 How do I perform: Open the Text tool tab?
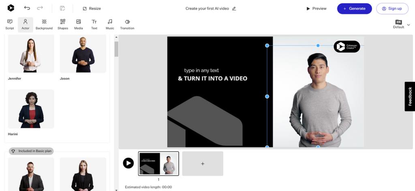94,24
